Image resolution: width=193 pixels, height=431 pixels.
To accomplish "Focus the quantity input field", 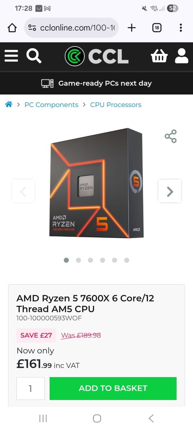I will point(31,388).
